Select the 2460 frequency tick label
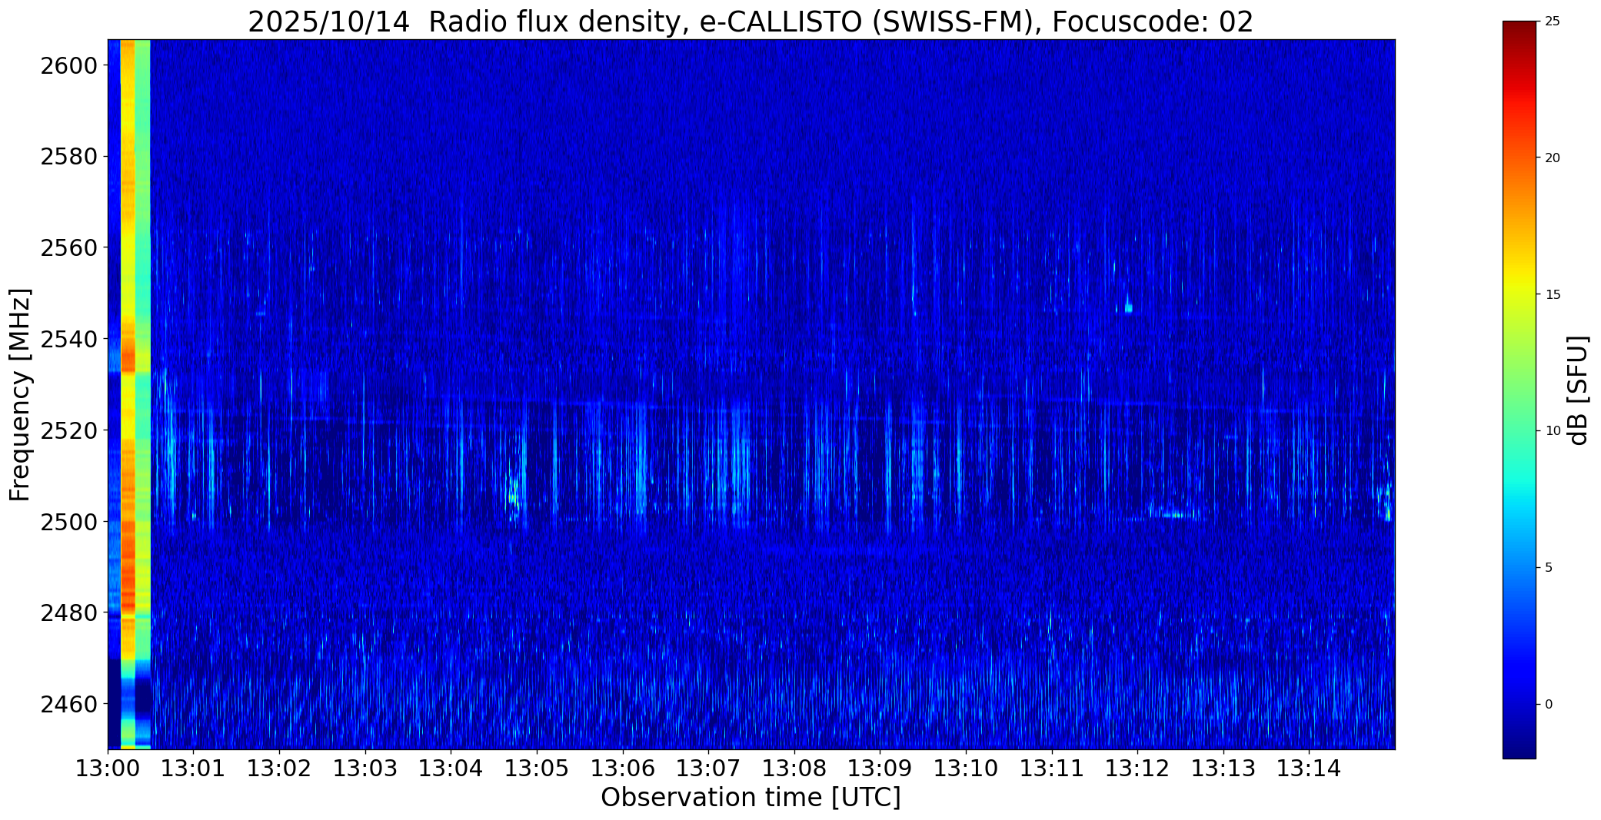The image size is (1601, 820). [x=68, y=704]
